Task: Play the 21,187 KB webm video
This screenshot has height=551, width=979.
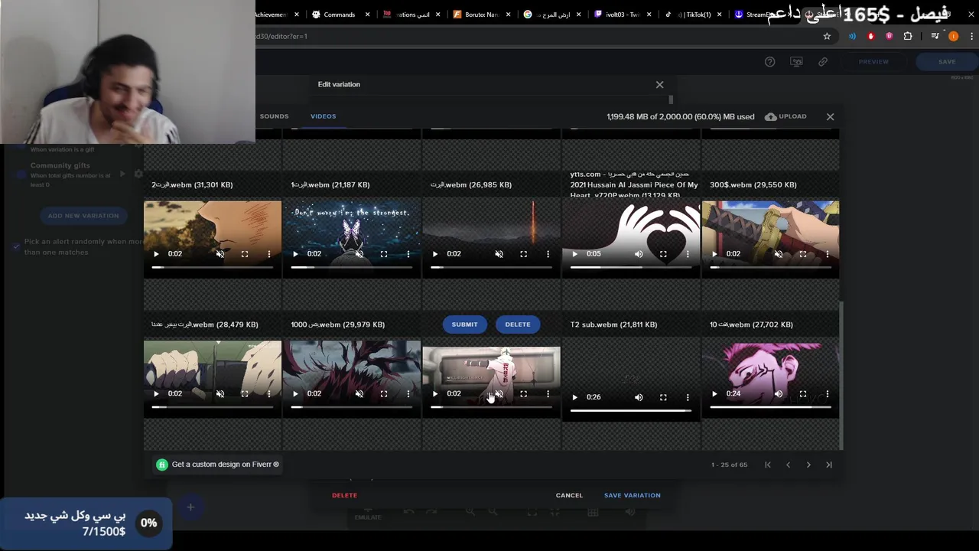Action: [295, 254]
